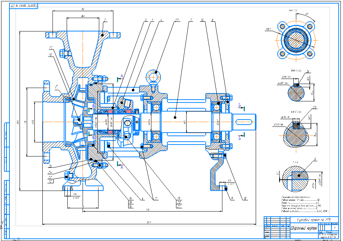Click the rotated drawing number stamp box

[x=24, y=6]
